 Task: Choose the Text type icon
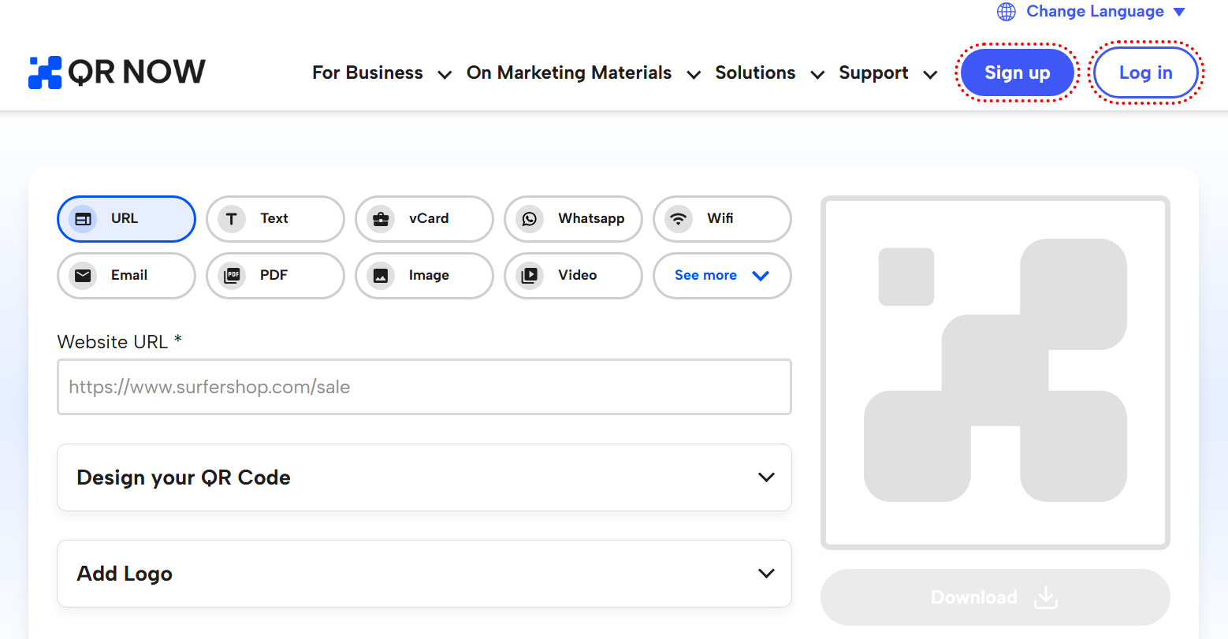232,219
